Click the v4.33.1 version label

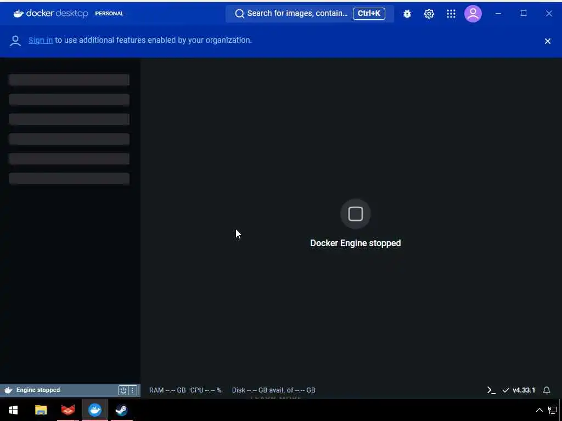pyautogui.click(x=524, y=390)
